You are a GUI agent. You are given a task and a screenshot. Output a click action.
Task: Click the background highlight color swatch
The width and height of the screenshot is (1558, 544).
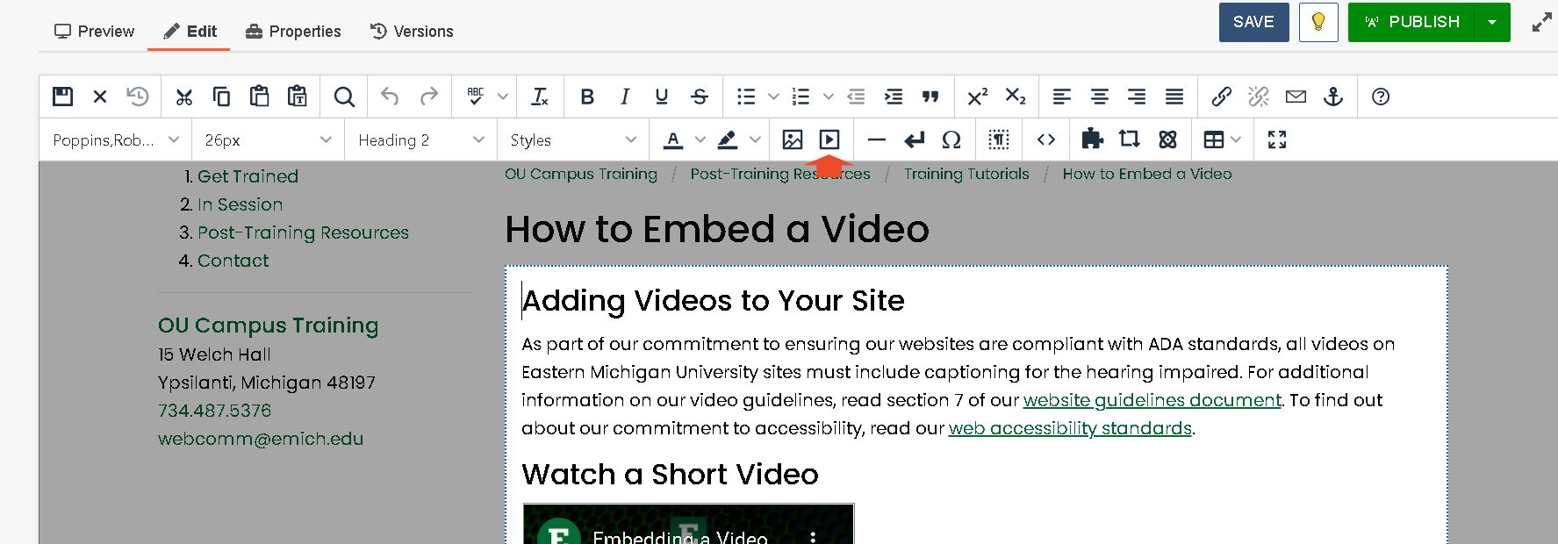[728, 140]
